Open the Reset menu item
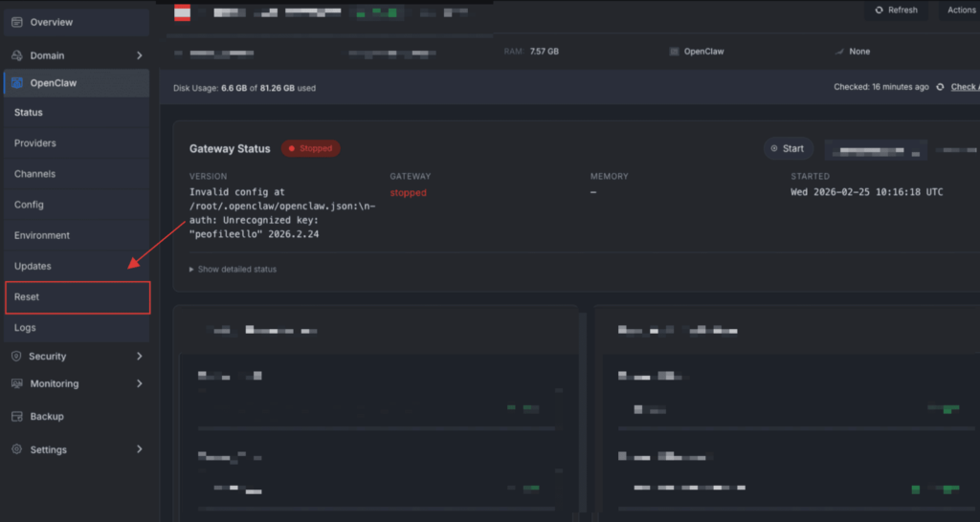Image resolution: width=980 pixels, height=522 pixels. coord(77,297)
